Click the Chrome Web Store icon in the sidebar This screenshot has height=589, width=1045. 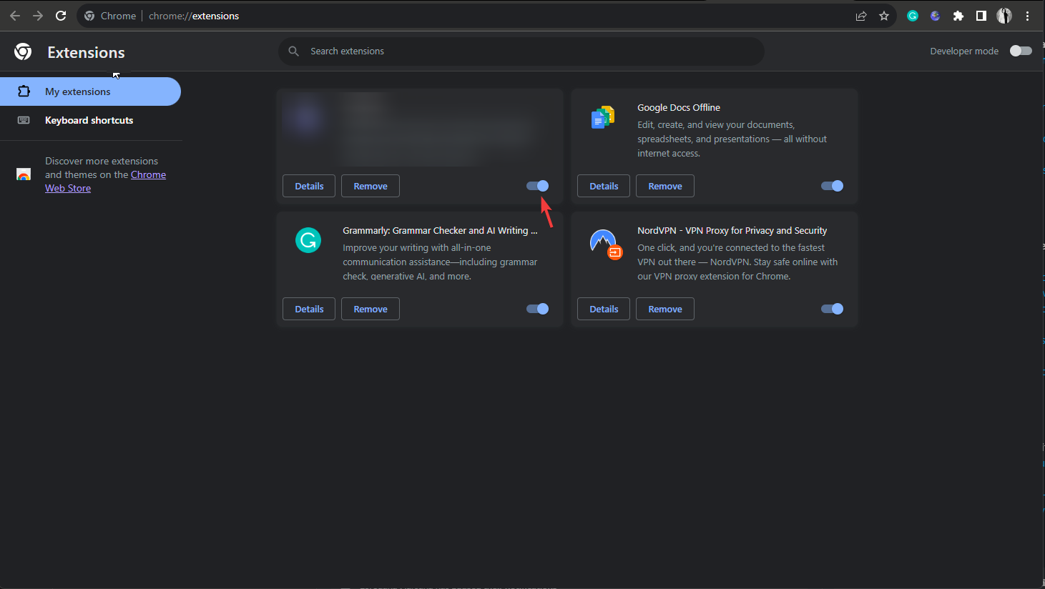(24, 174)
